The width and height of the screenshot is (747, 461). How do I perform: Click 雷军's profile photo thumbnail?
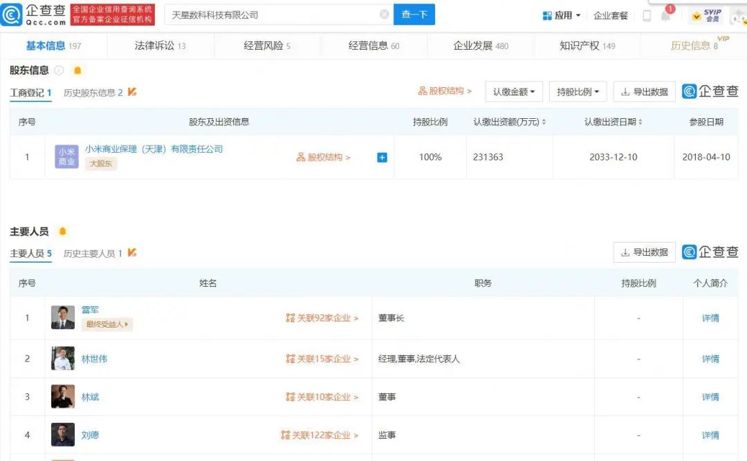click(63, 317)
